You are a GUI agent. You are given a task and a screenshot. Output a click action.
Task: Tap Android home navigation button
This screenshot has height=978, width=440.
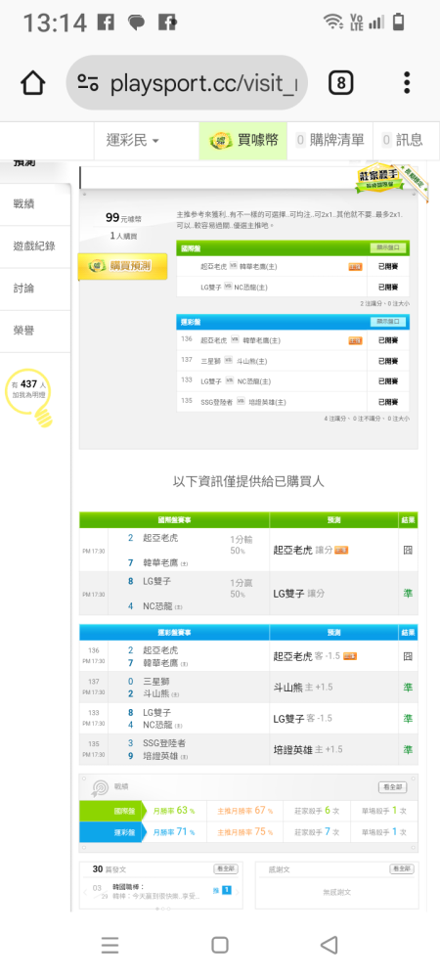tap(219, 945)
